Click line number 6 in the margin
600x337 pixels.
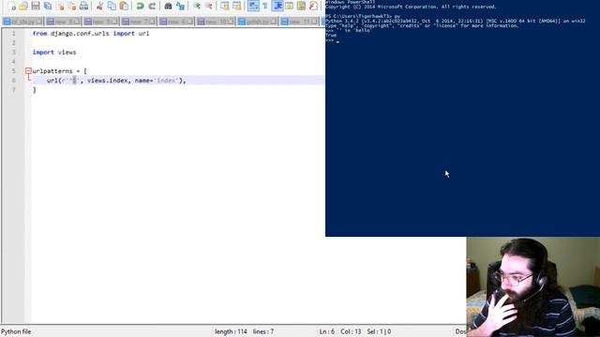pyautogui.click(x=14, y=81)
